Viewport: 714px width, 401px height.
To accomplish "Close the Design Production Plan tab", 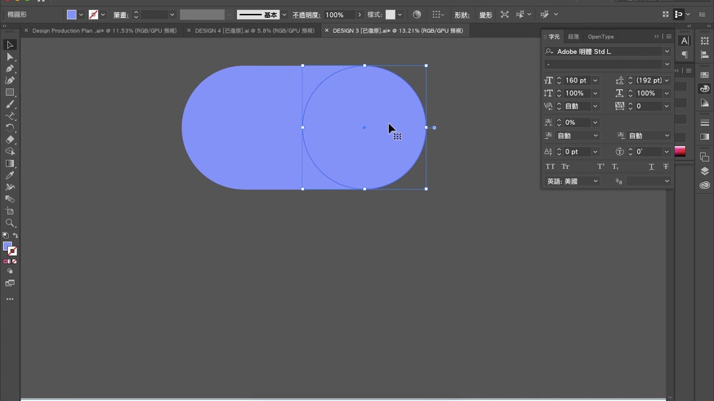I will (26, 31).
